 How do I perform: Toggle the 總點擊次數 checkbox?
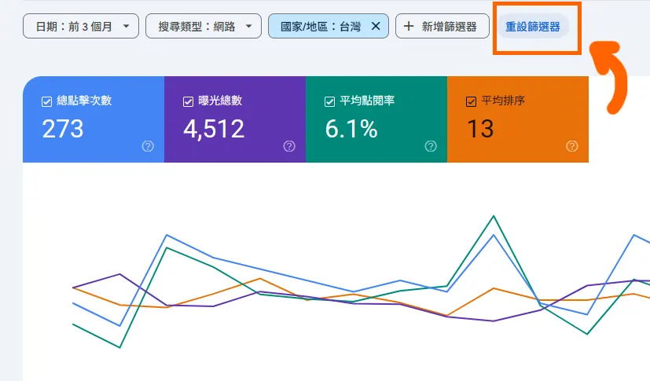click(x=47, y=101)
